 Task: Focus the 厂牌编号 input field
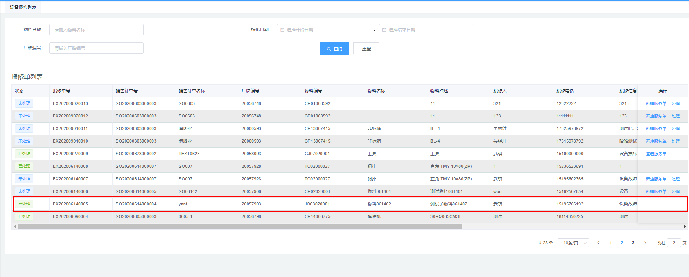tap(96, 48)
